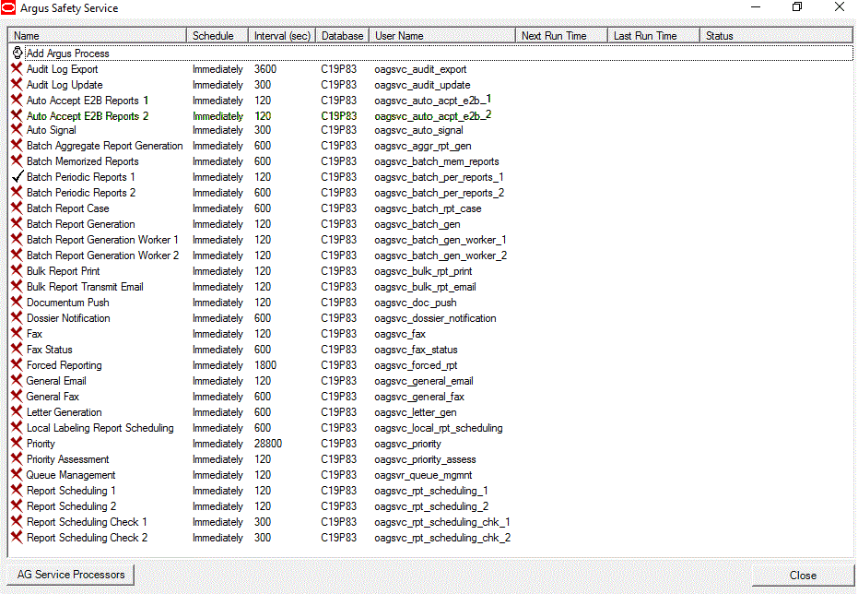Click user name oagsvc_doc_push
858x594 pixels.
tap(416, 303)
